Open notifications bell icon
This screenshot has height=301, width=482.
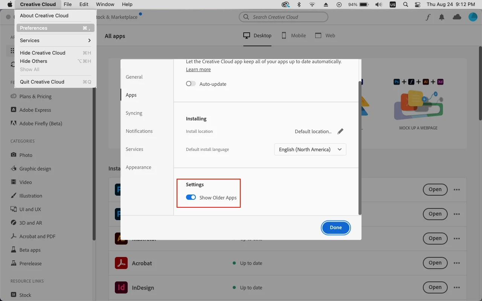[x=442, y=17]
